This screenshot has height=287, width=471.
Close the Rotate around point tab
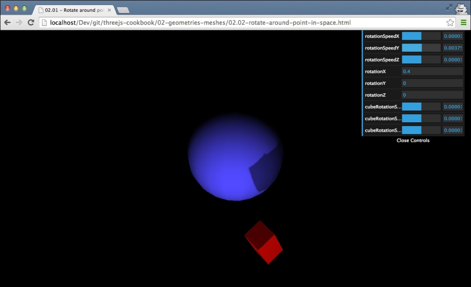[109, 10]
